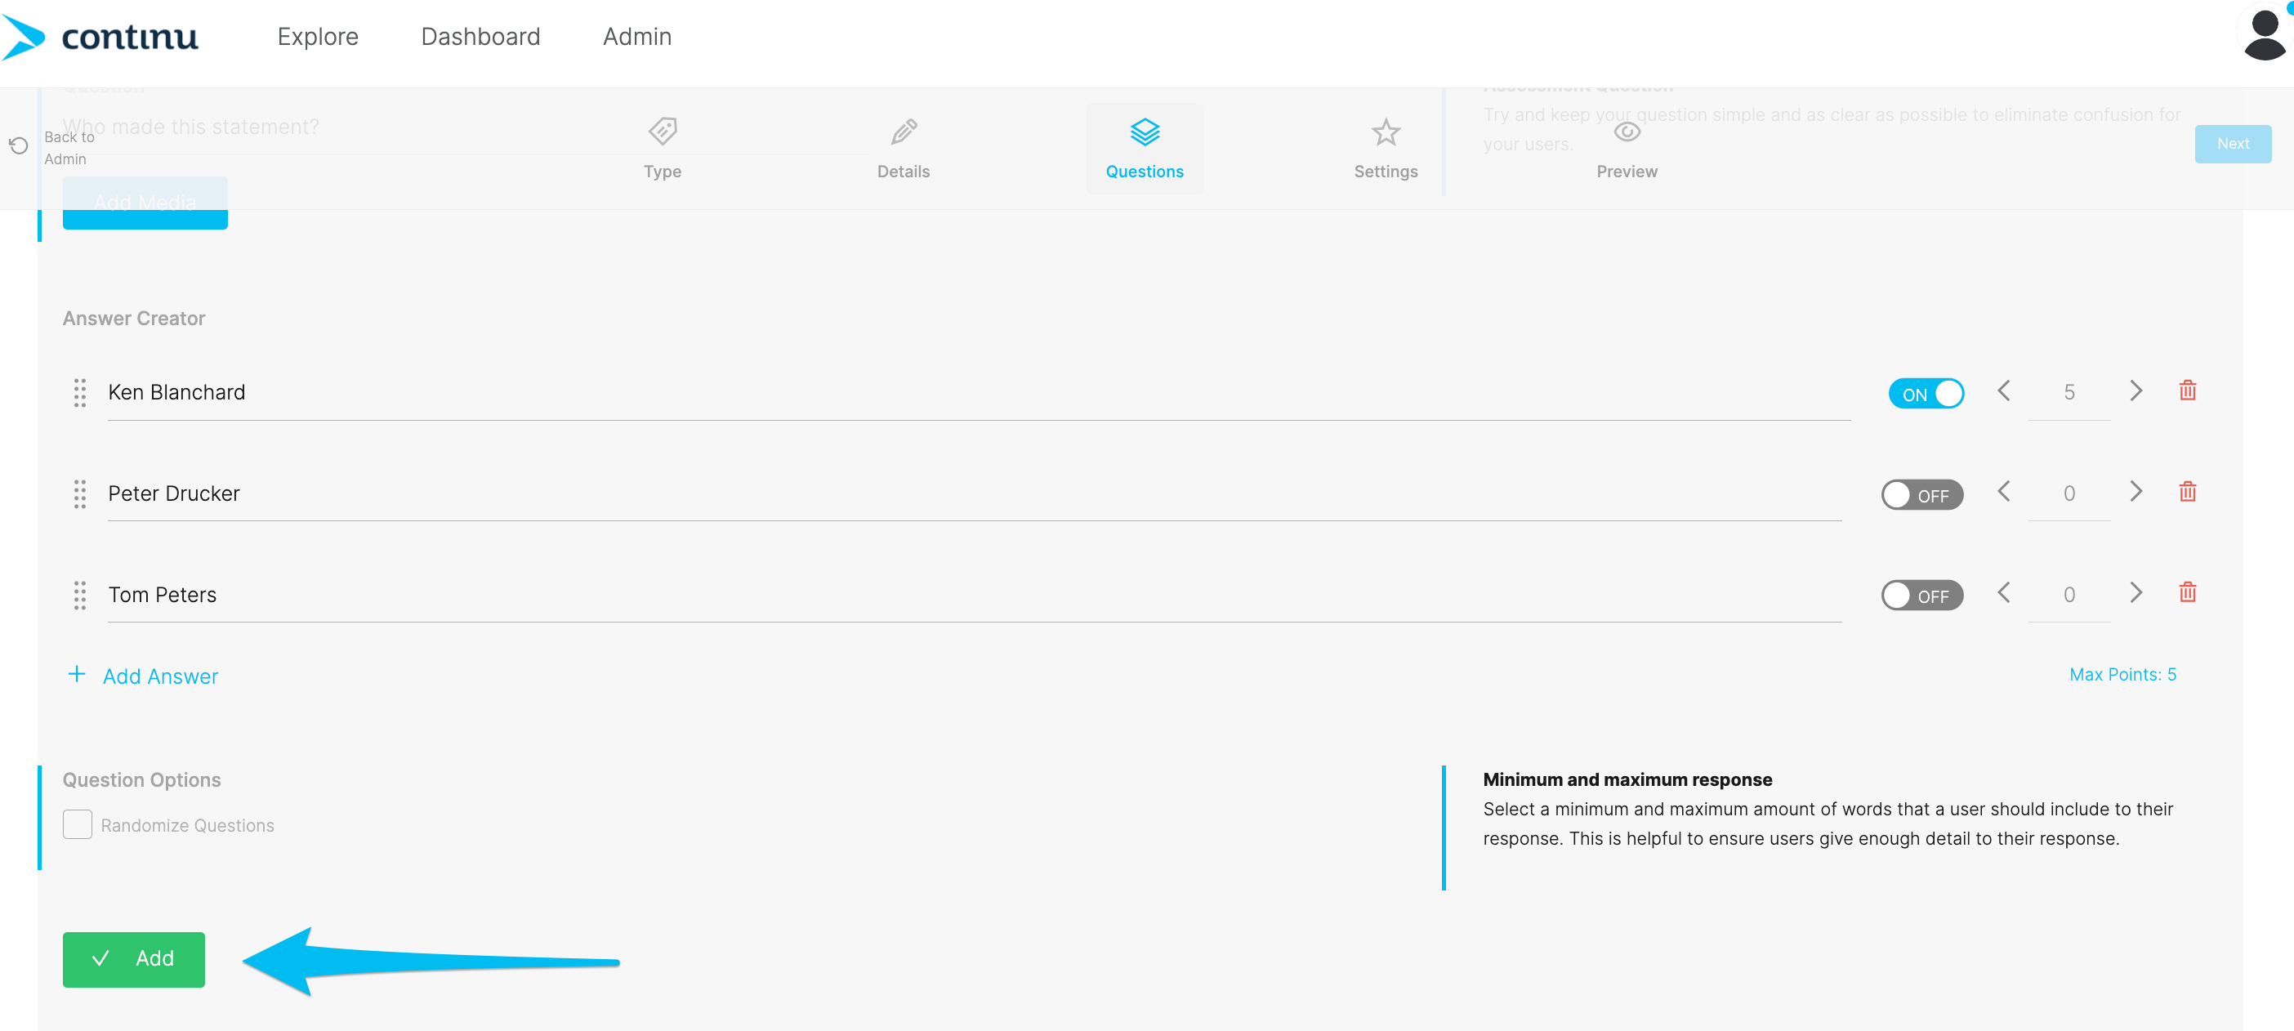Image resolution: width=2294 pixels, height=1031 pixels.
Task: Open the Admin menu
Action: click(636, 37)
